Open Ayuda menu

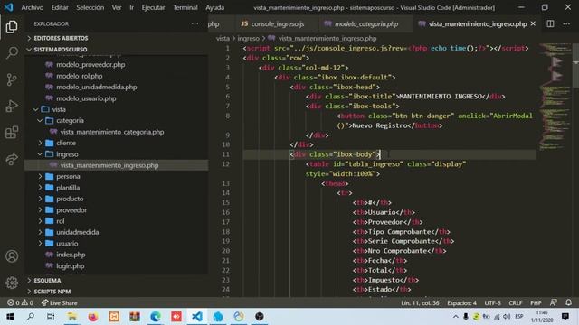(215, 7)
